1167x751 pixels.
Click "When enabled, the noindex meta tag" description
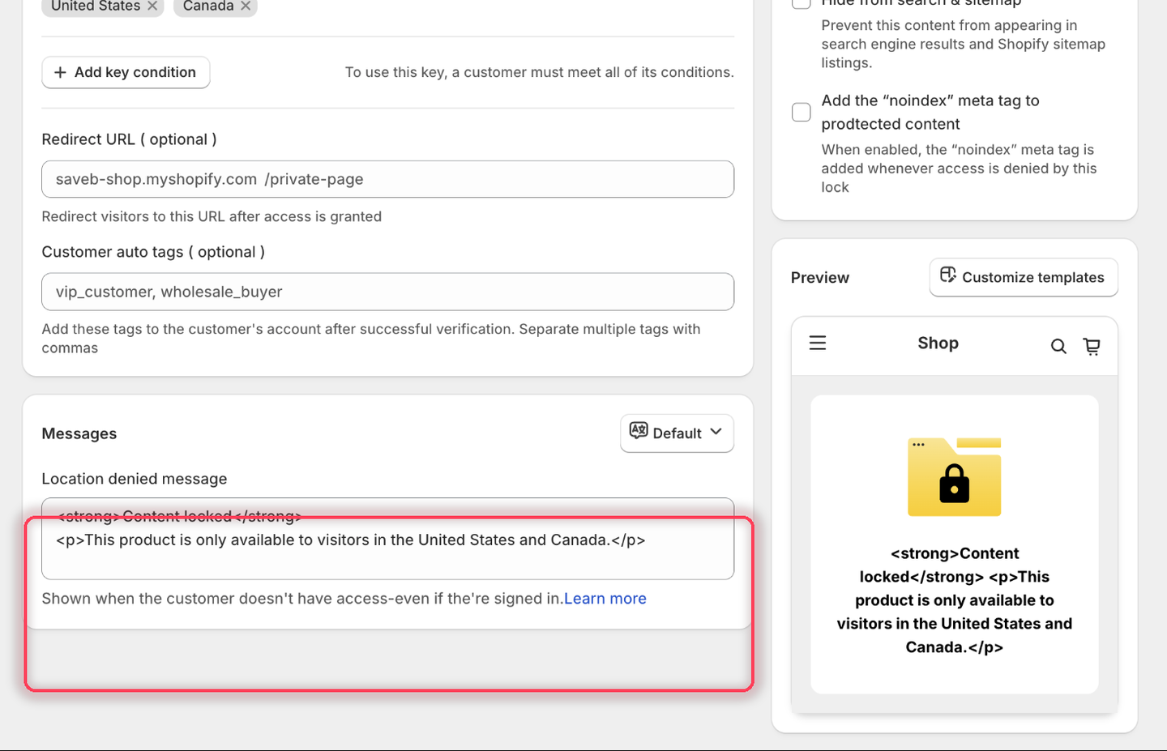pos(960,169)
